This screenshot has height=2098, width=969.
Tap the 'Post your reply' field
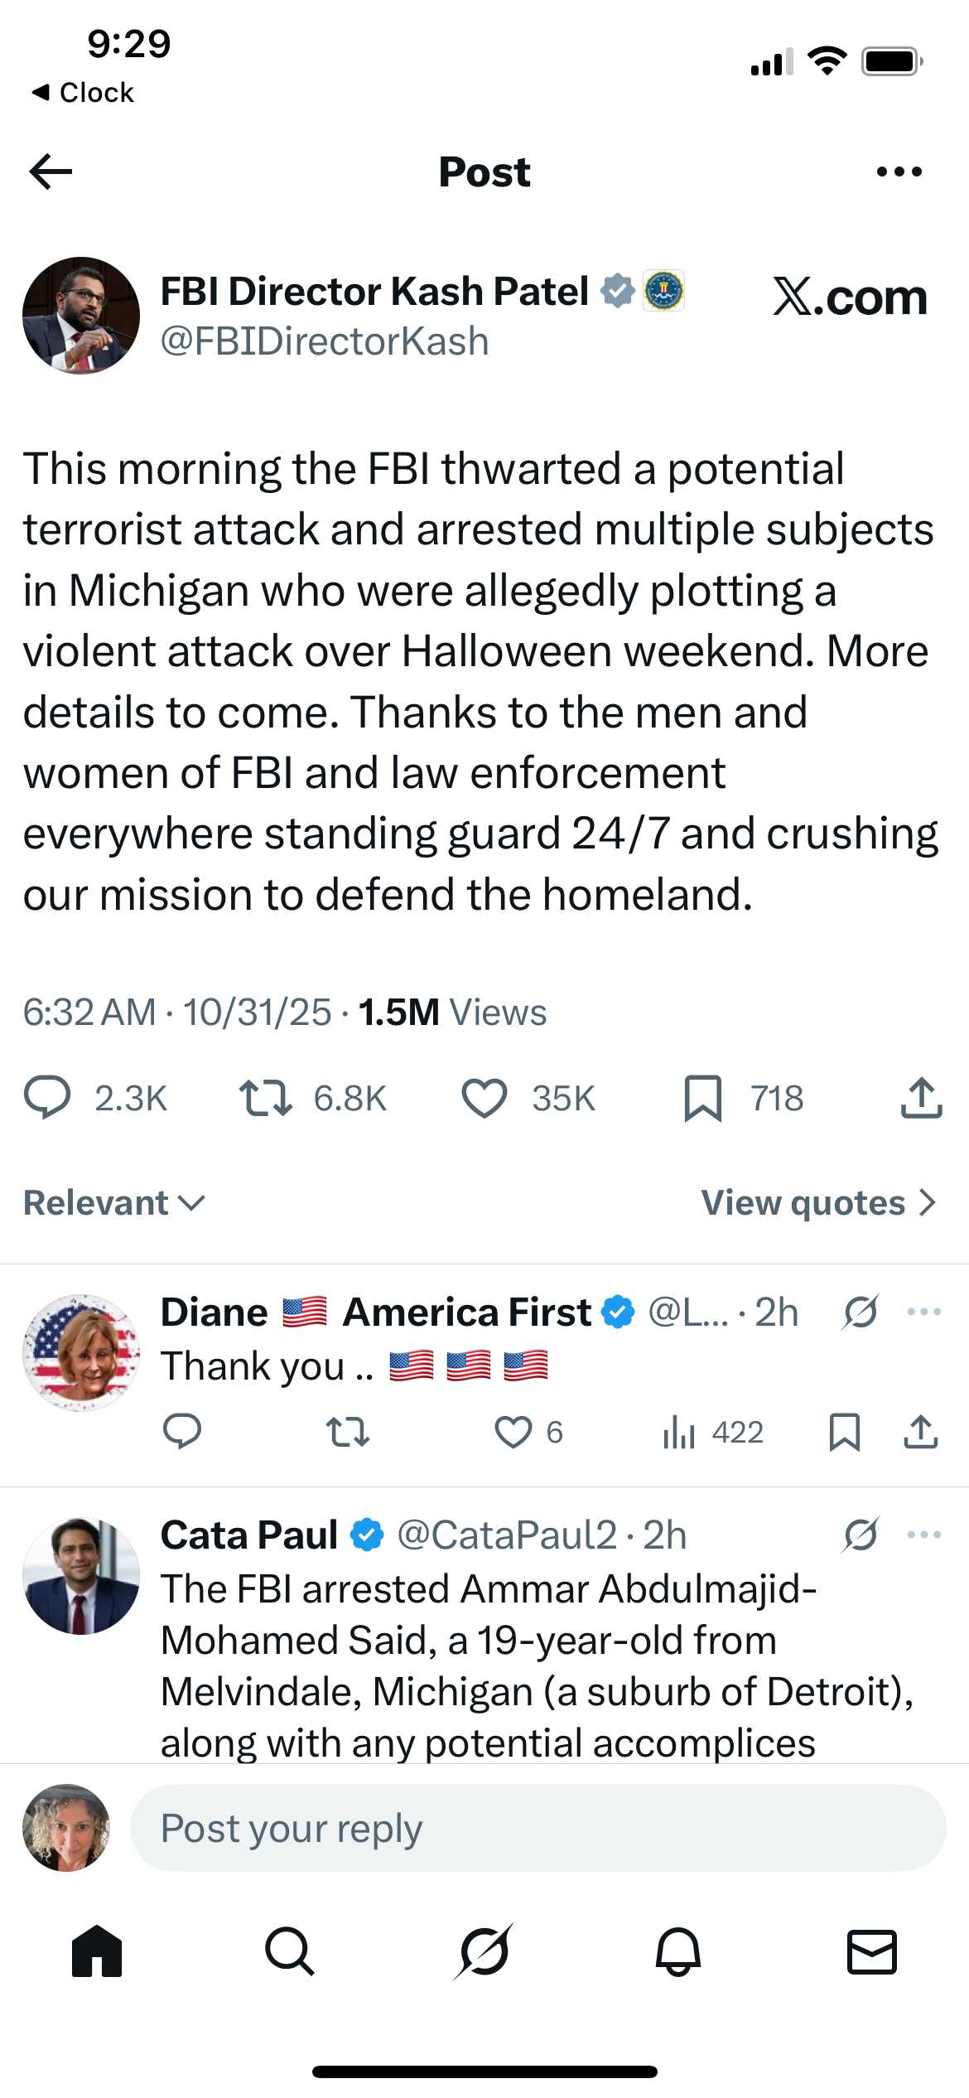coord(538,1827)
